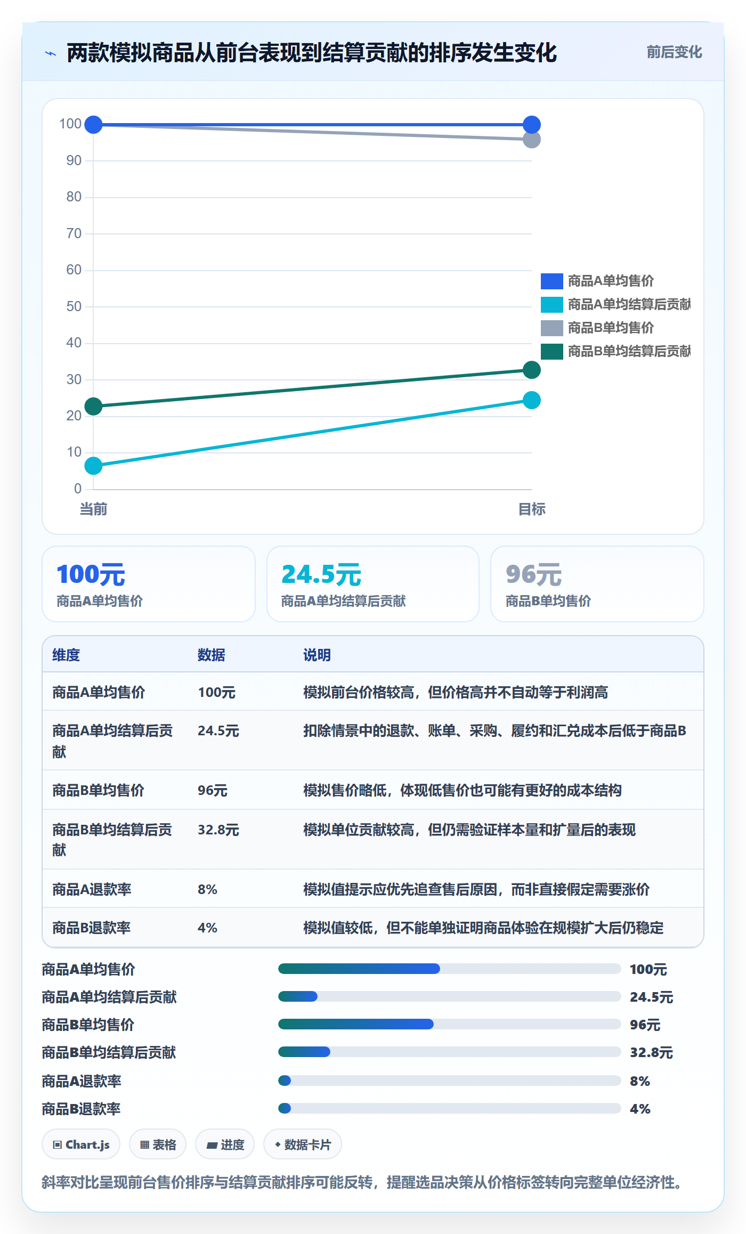Toggle 商品A单均结算后贡献 cyan legend box
The height and width of the screenshot is (1234, 746).
tap(552, 304)
